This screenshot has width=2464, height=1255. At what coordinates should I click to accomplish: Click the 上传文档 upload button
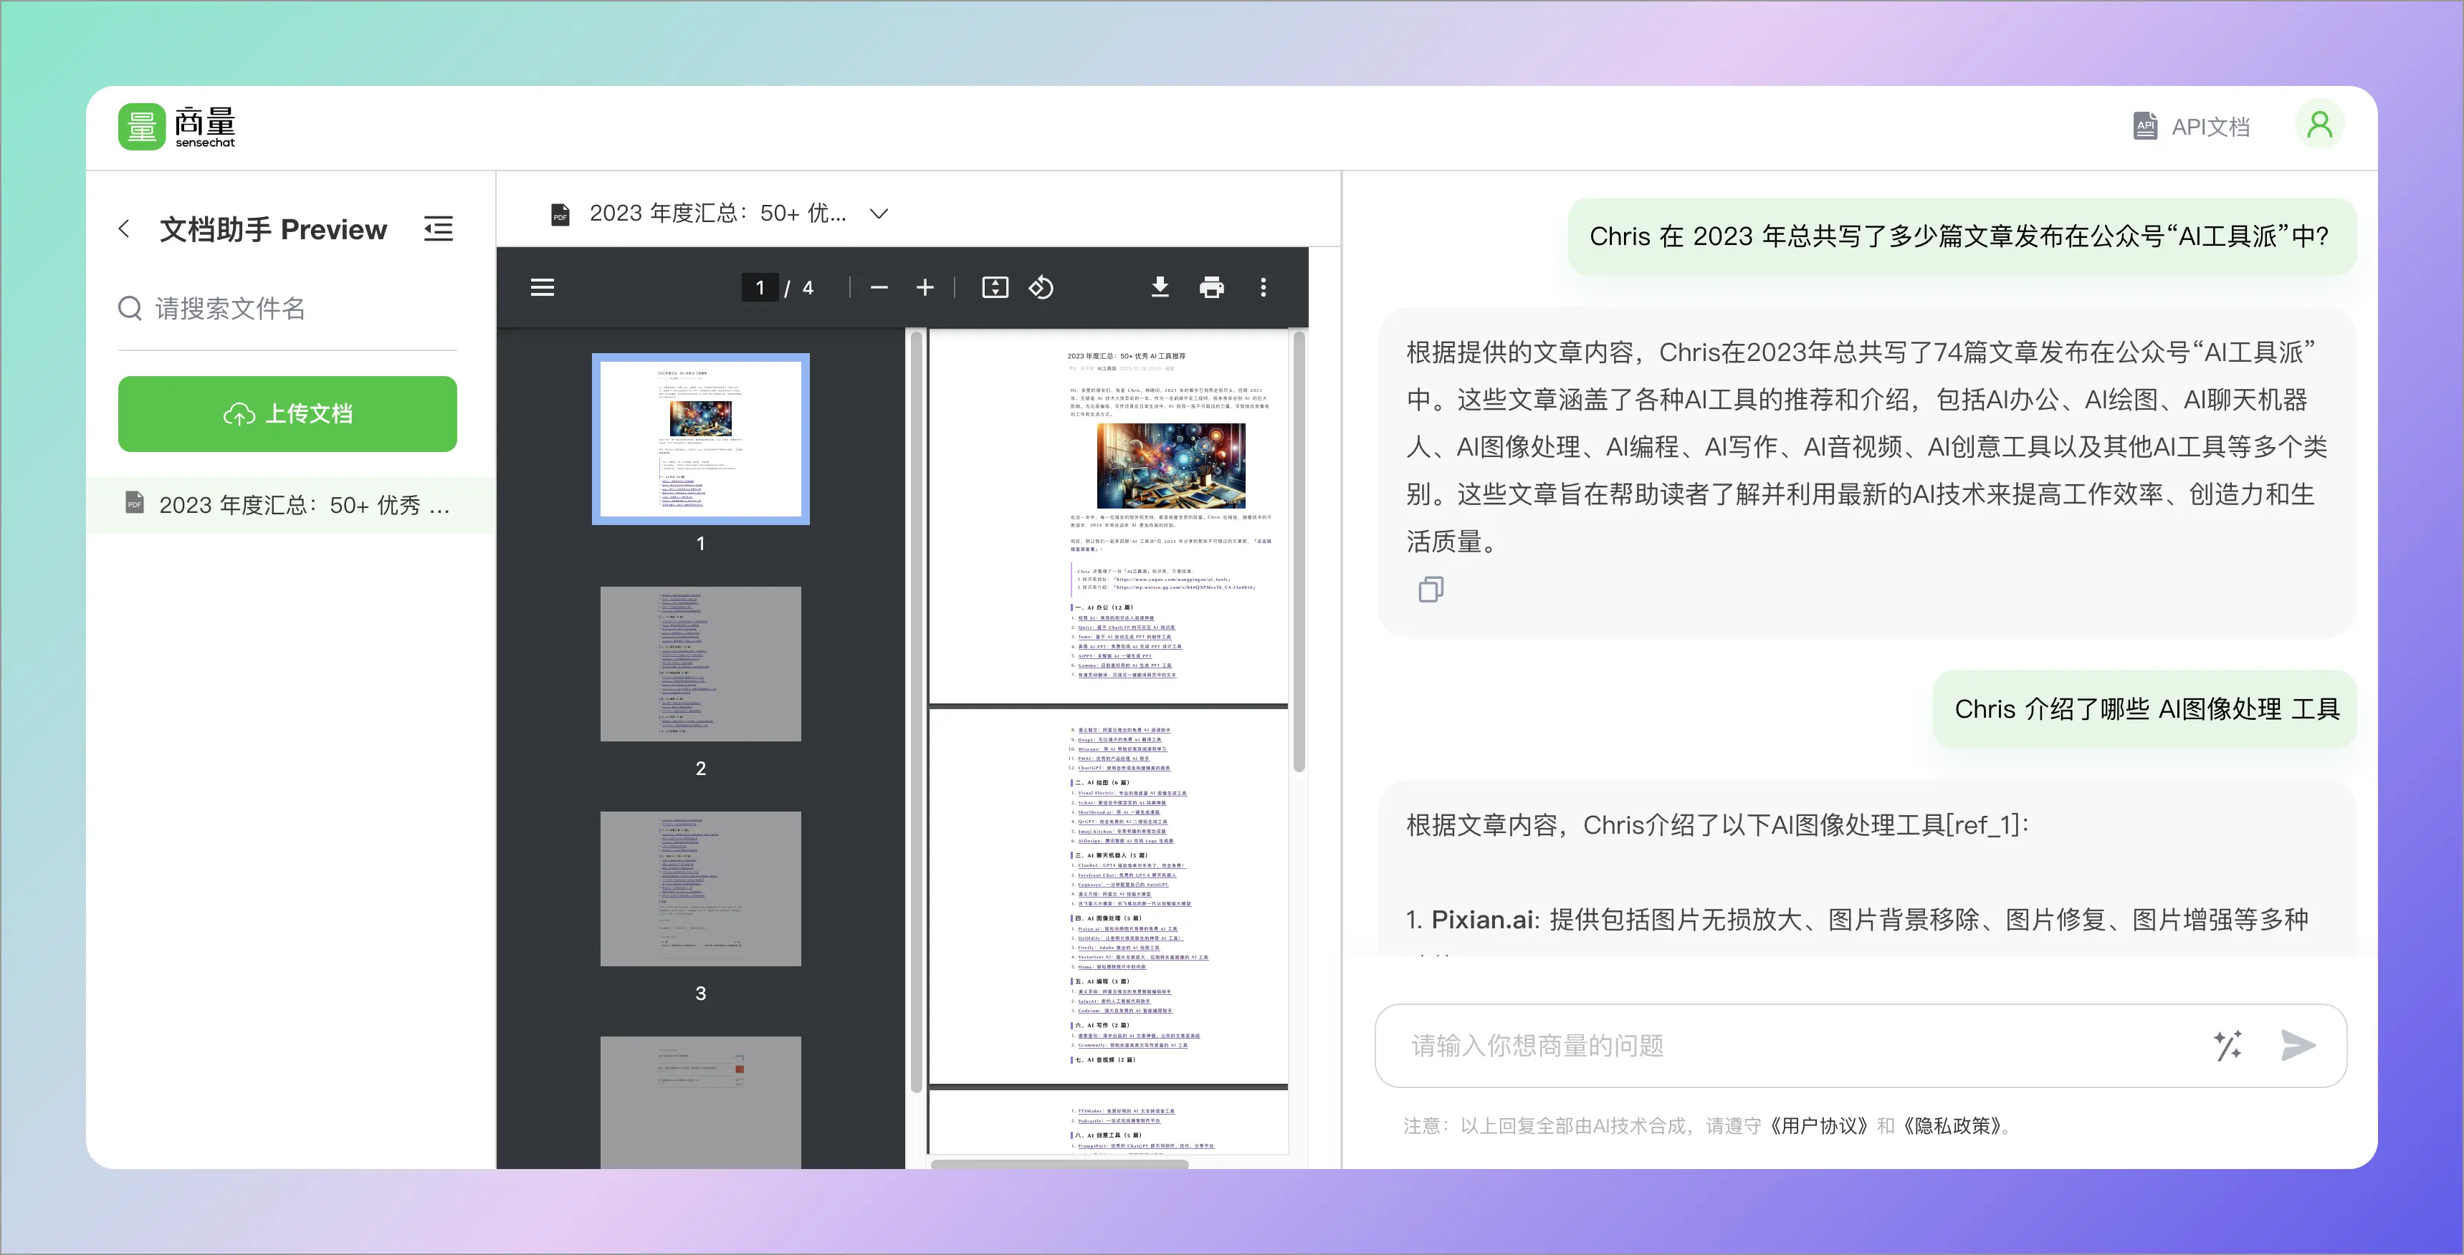coord(287,413)
